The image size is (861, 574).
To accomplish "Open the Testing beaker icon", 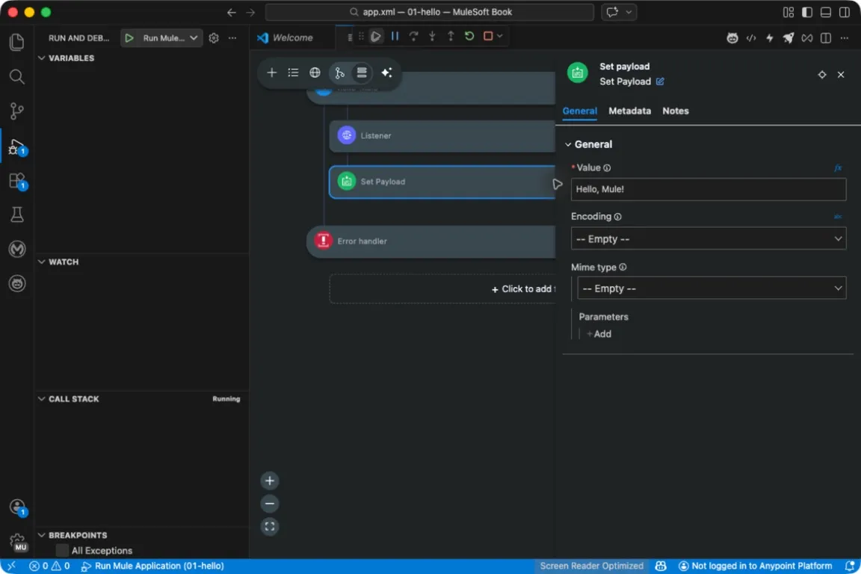I will tap(17, 215).
